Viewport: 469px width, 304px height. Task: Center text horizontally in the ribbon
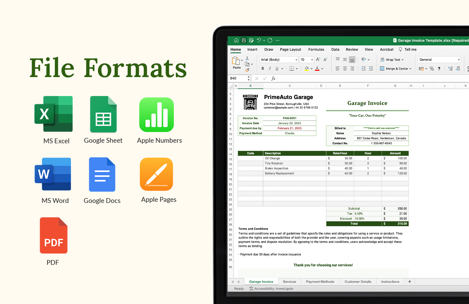click(345, 69)
